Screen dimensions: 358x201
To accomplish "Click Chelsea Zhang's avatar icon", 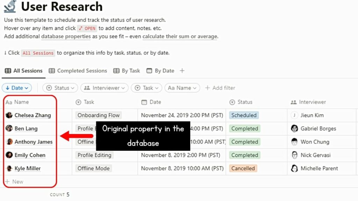I will (9, 115).
